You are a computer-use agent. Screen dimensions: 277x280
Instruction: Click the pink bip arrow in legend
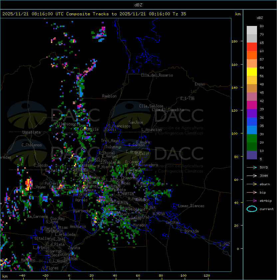pyautogui.click(x=252, y=192)
